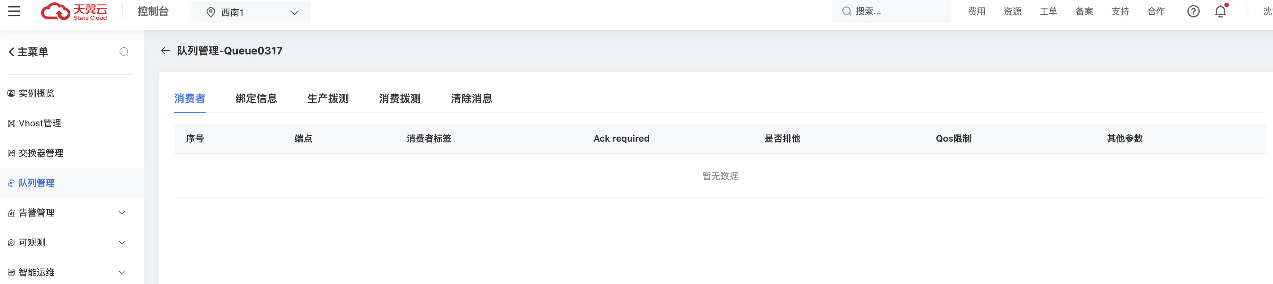Open the notification bell icon
The width and height of the screenshot is (1273, 284).
[x=1220, y=11]
